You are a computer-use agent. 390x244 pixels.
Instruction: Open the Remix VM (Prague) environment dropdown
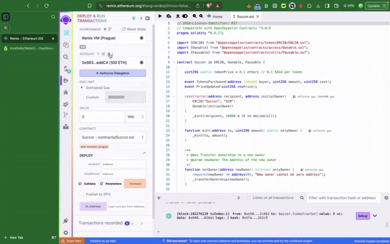(x=113, y=38)
